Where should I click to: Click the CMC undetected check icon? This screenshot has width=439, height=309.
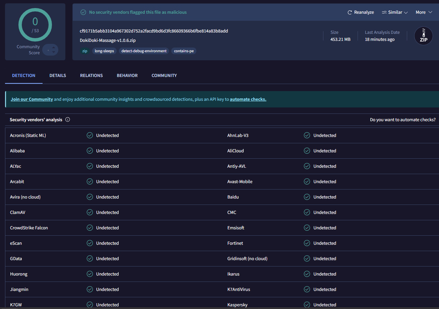tap(307, 213)
